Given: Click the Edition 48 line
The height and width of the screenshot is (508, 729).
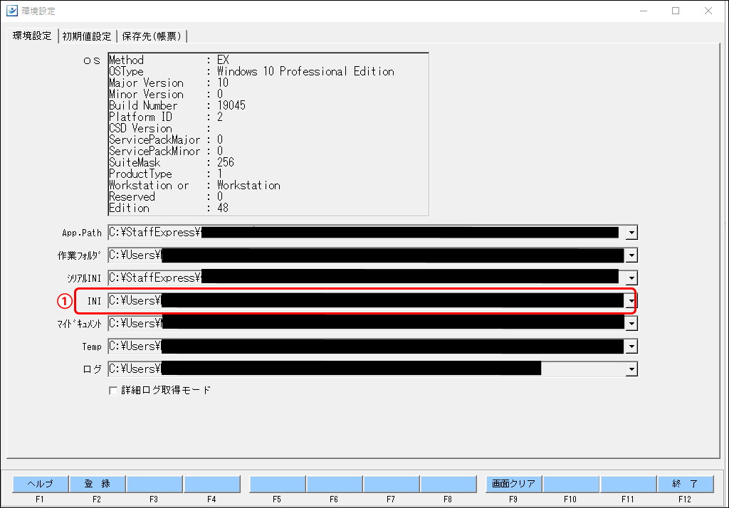Looking at the screenshot, I should point(169,208).
